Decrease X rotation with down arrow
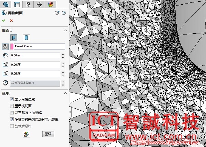The image size is (206, 147). tap(63, 67)
